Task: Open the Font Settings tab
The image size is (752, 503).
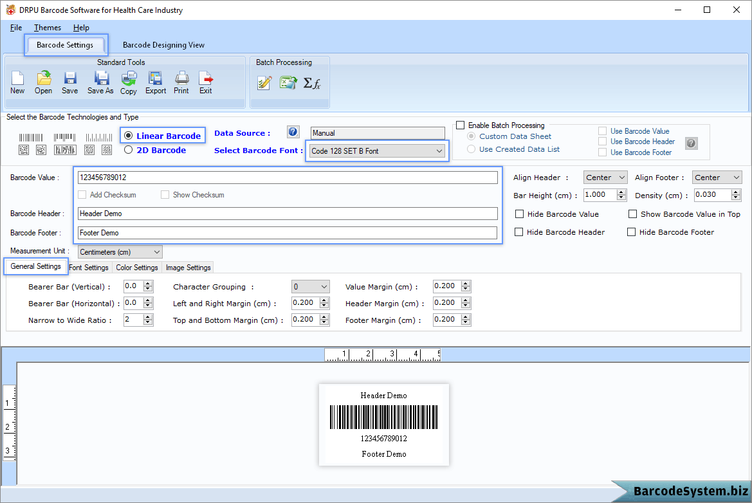Action: click(89, 268)
